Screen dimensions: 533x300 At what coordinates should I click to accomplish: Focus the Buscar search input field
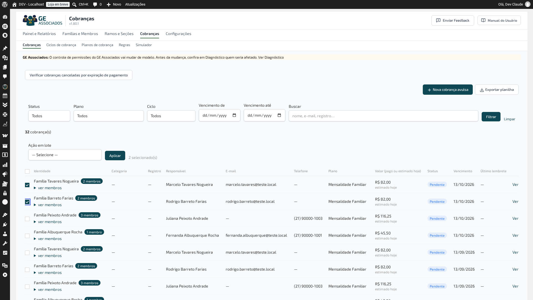coord(383,116)
